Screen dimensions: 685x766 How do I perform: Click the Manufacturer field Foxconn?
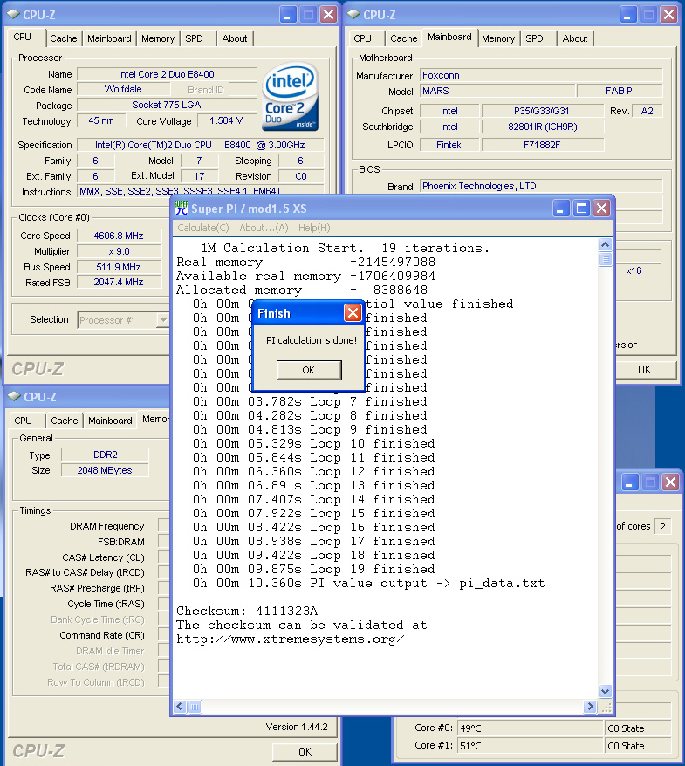(541, 75)
